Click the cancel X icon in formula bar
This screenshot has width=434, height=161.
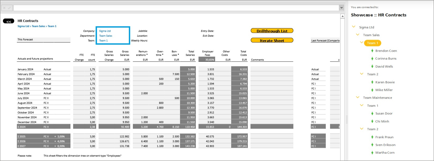(x=4, y=8)
